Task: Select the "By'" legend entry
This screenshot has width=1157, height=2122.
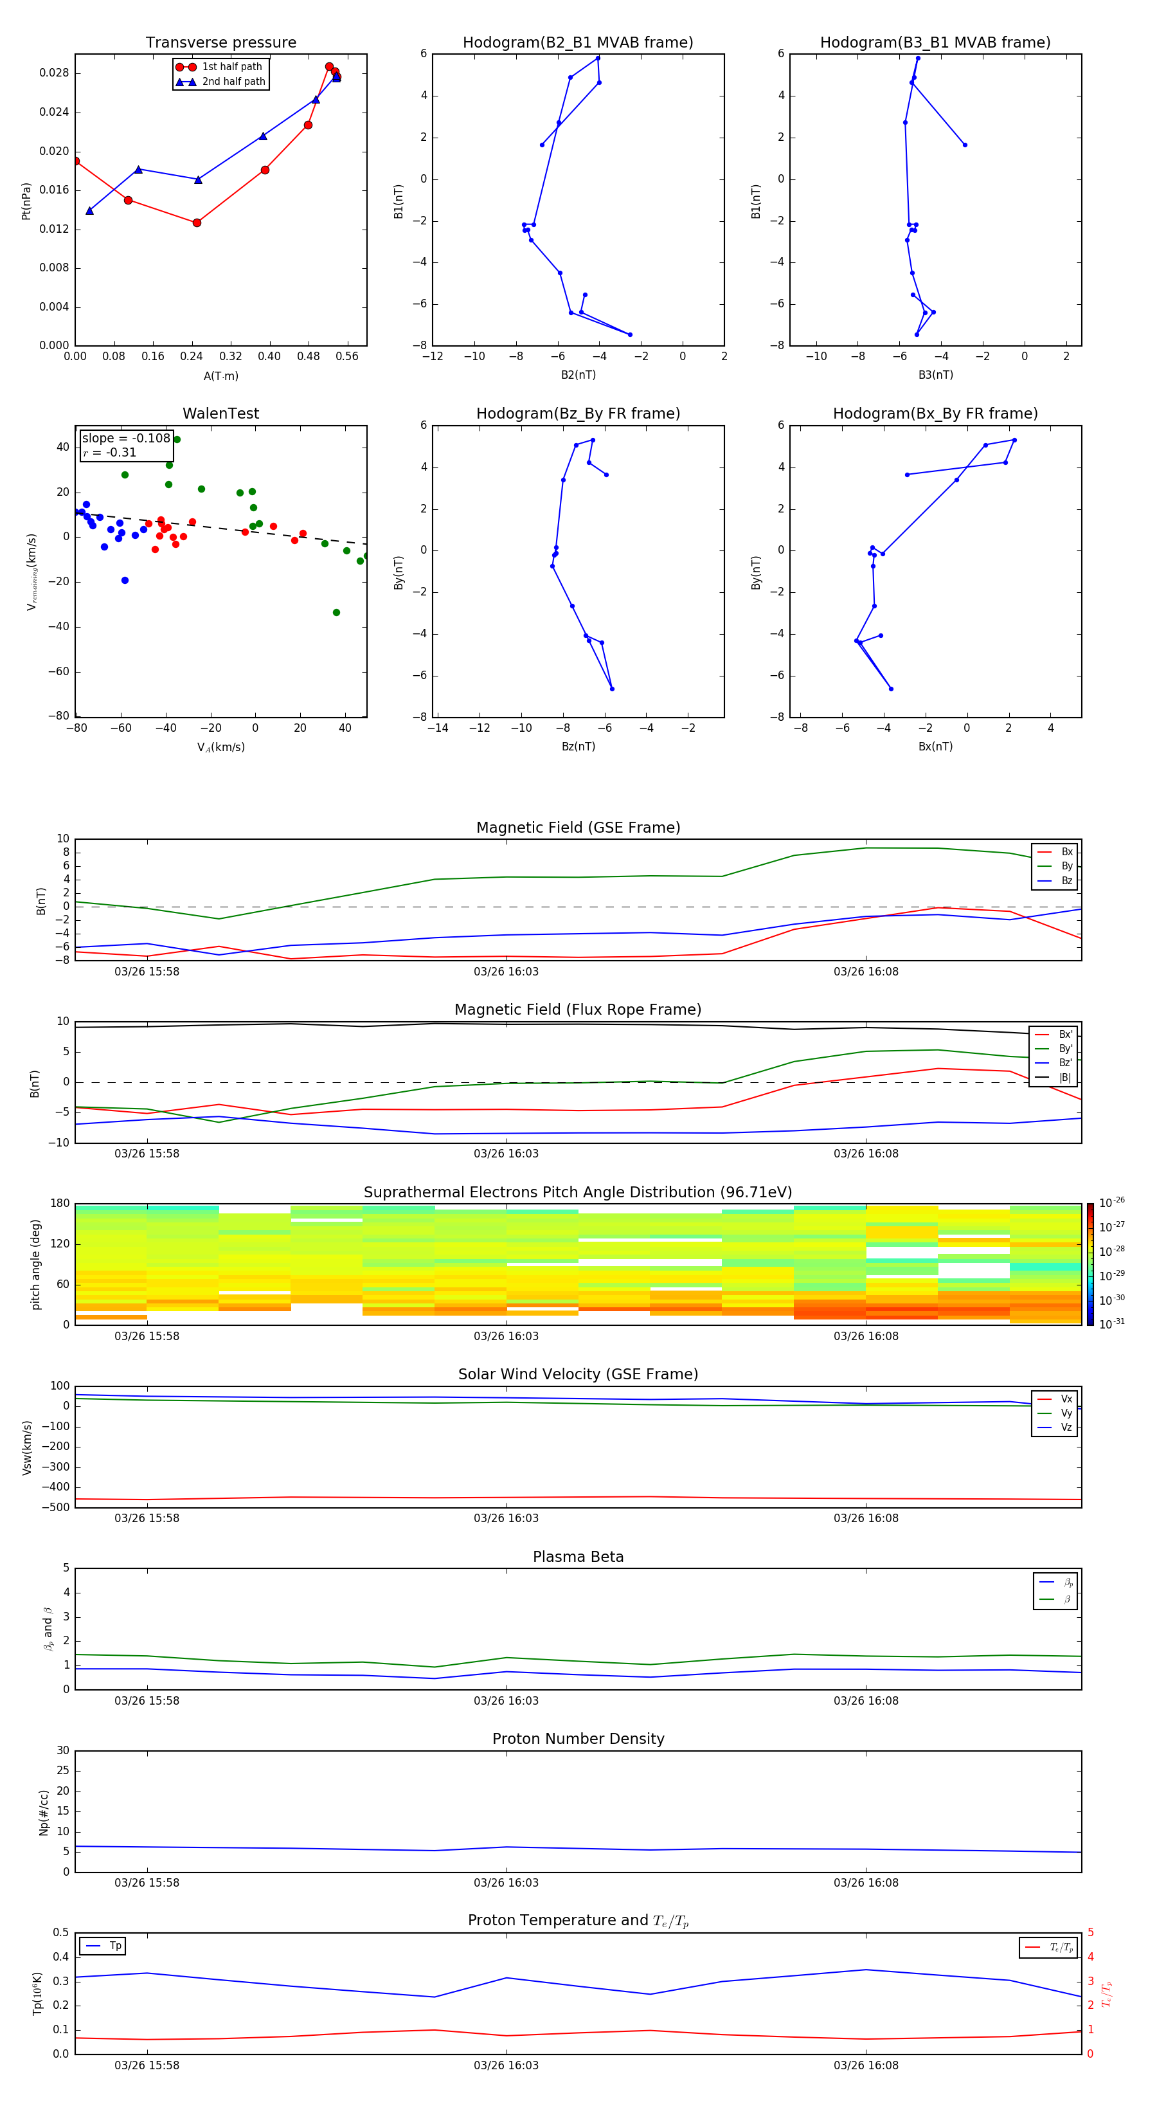Action: tap(1054, 1049)
